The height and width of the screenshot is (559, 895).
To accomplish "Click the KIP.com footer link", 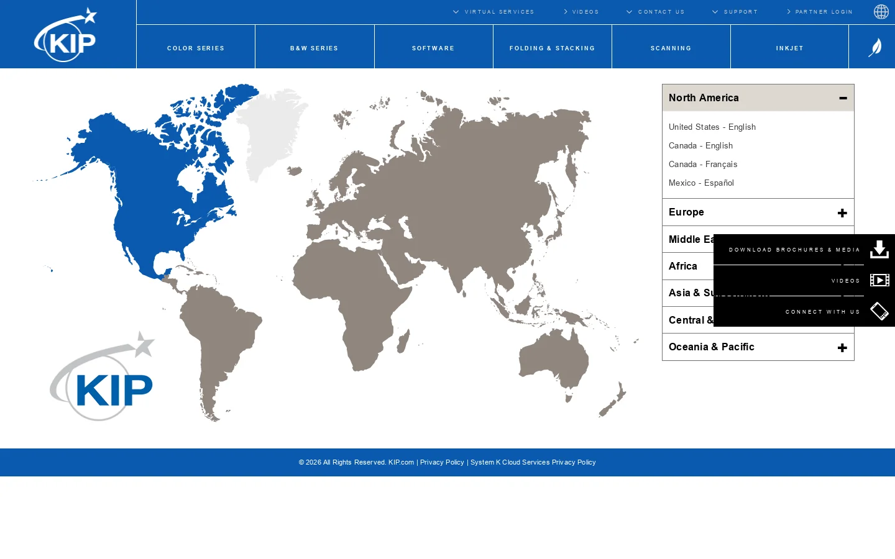I will click(401, 462).
